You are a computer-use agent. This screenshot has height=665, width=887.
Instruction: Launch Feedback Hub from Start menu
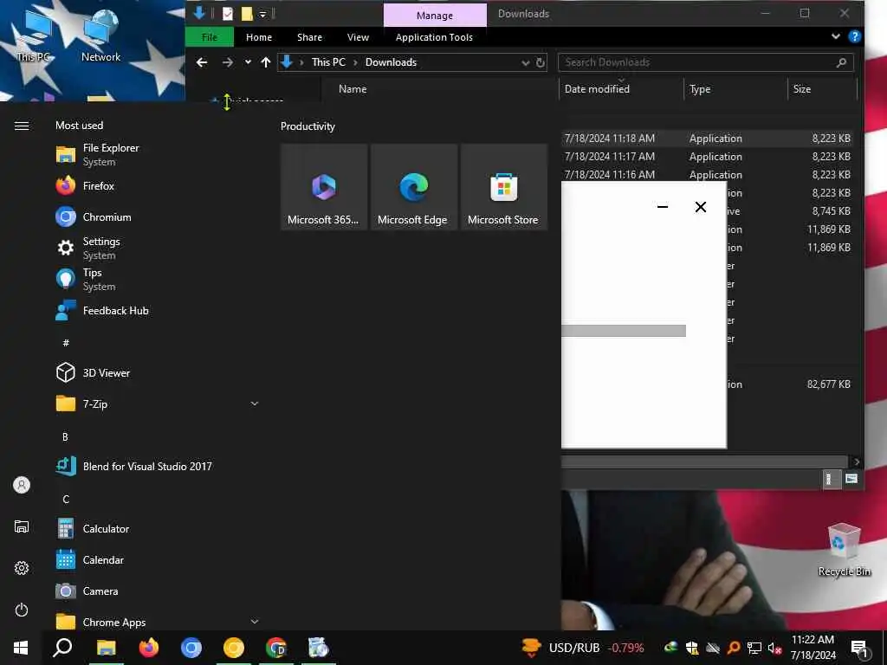[156, 311]
